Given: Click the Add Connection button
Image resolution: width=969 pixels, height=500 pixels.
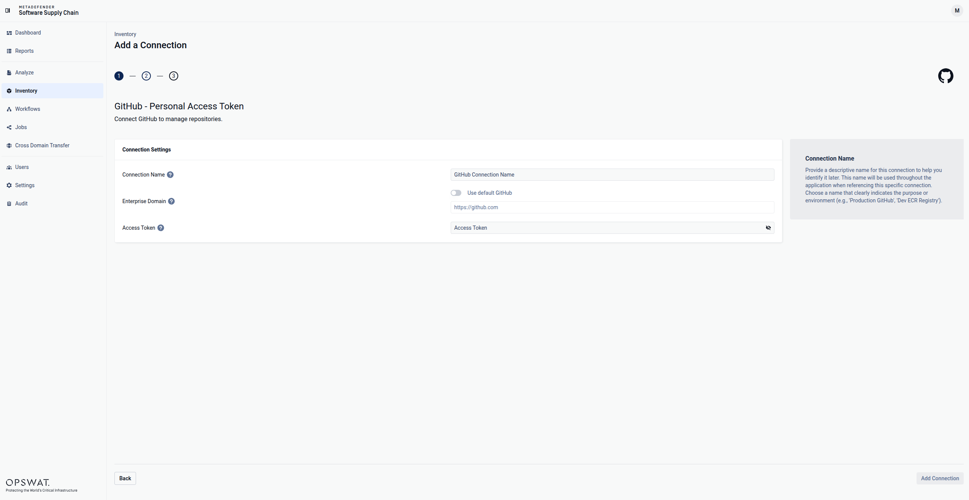Looking at the screenshot, I should click(940, 478).
